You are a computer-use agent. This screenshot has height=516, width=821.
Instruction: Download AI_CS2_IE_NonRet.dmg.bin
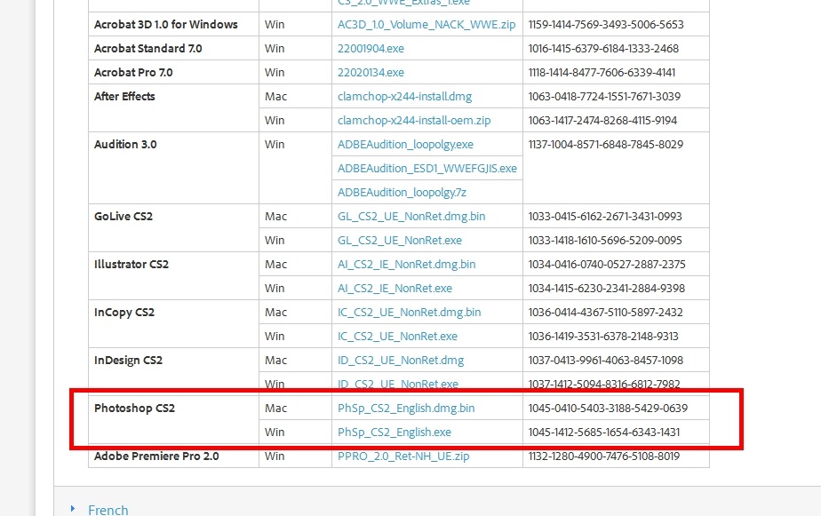tap(406, 265)
